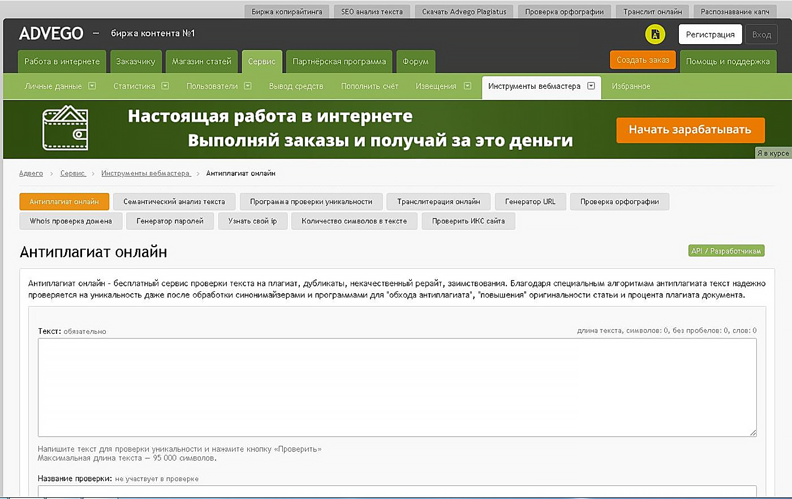
Task: Open the Пополнить счёт menu item
Action: [x=369, y=86]
